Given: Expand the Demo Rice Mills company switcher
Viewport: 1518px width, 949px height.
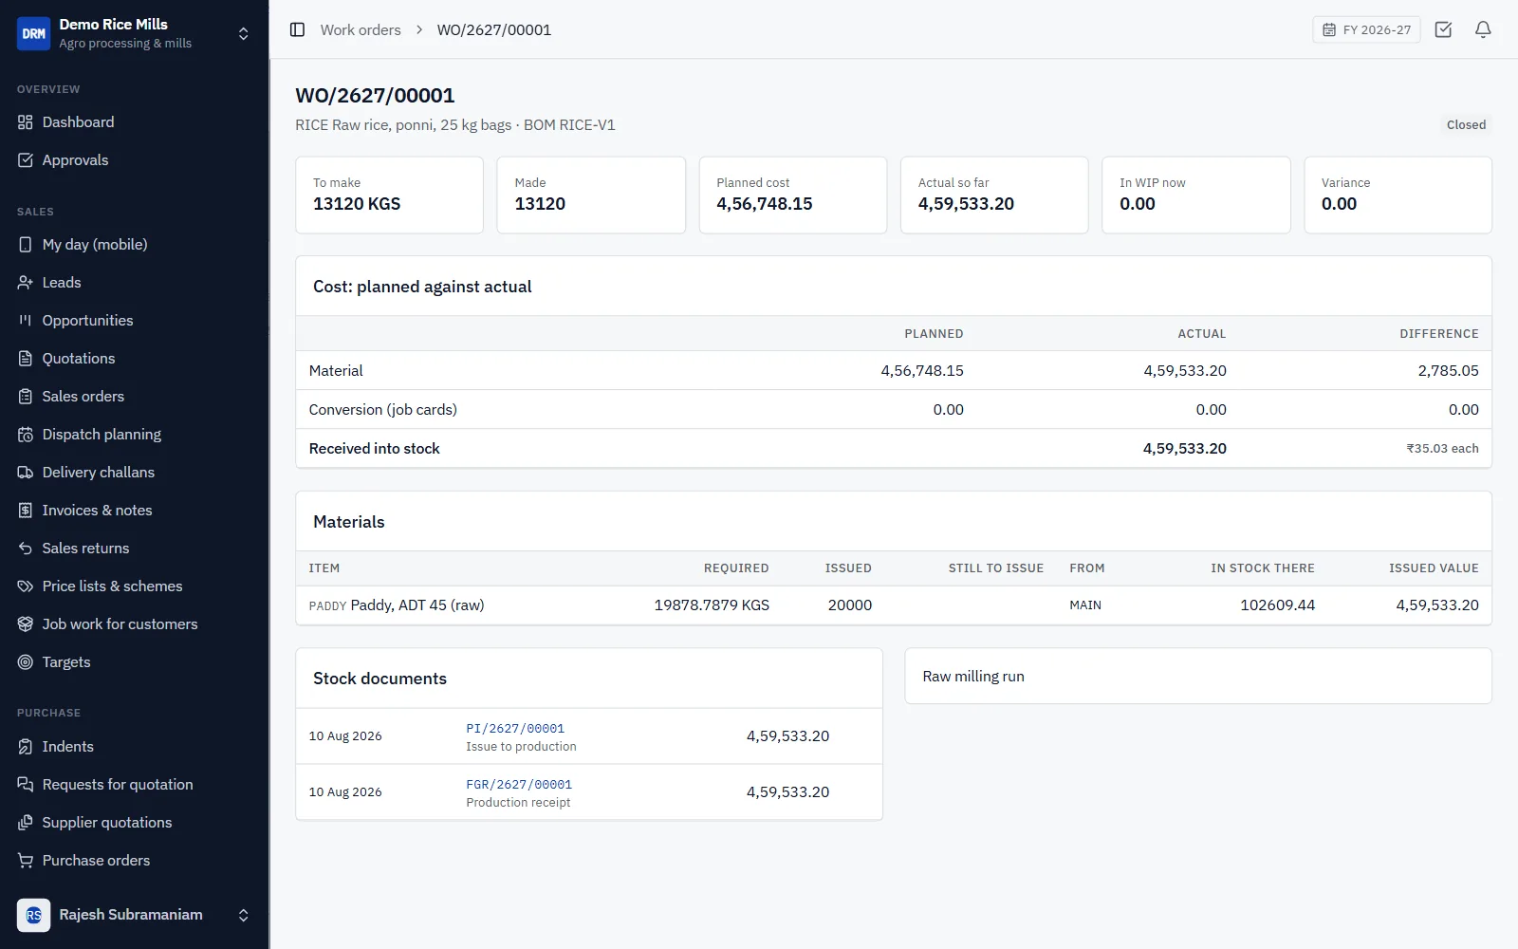Looking at the screenshot, I should pos(134,33).
